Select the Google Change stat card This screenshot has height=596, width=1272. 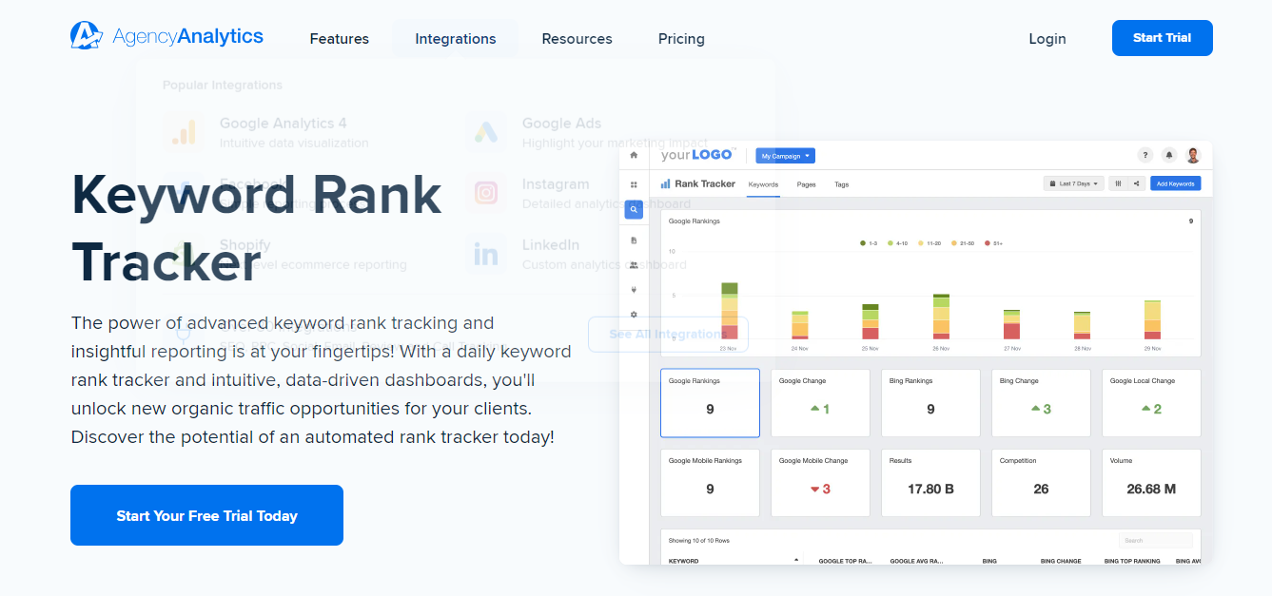[x=820, y=403]
